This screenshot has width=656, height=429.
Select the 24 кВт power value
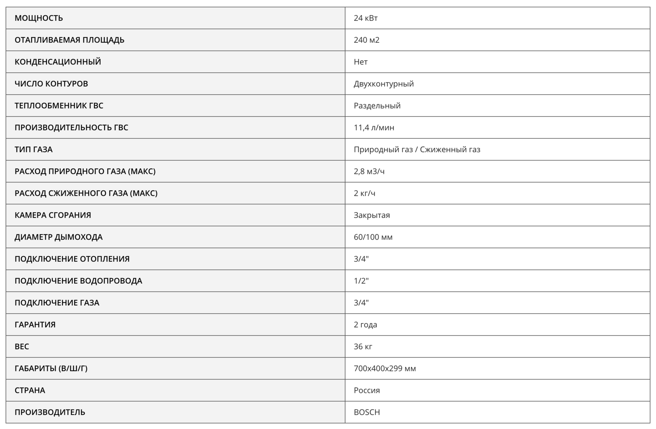point(365,18)
